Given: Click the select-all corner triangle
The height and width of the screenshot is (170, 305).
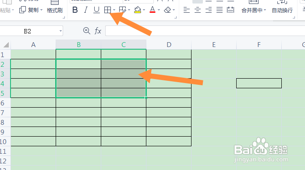Looking at the screenshot, I should point(6,45).
